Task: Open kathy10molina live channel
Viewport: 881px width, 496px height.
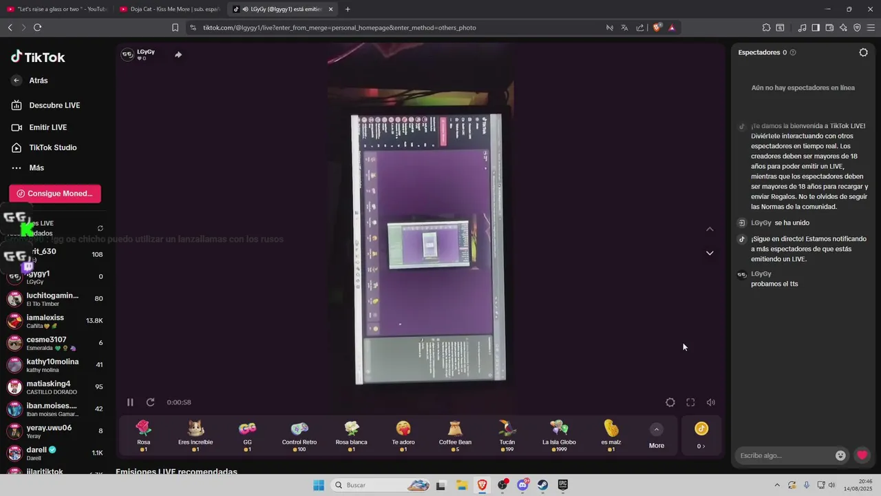Action: pos(55,364)
